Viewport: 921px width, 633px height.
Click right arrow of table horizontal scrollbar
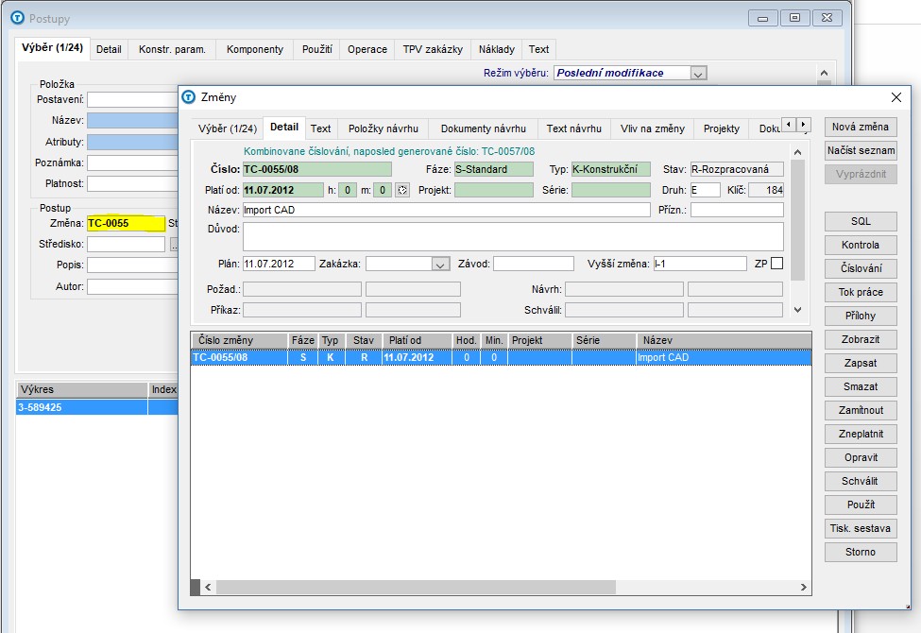pyautogui.click(x=804, y=587)
